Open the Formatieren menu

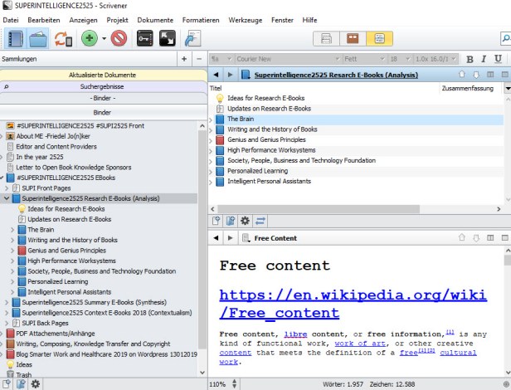(x=202, y=18)
